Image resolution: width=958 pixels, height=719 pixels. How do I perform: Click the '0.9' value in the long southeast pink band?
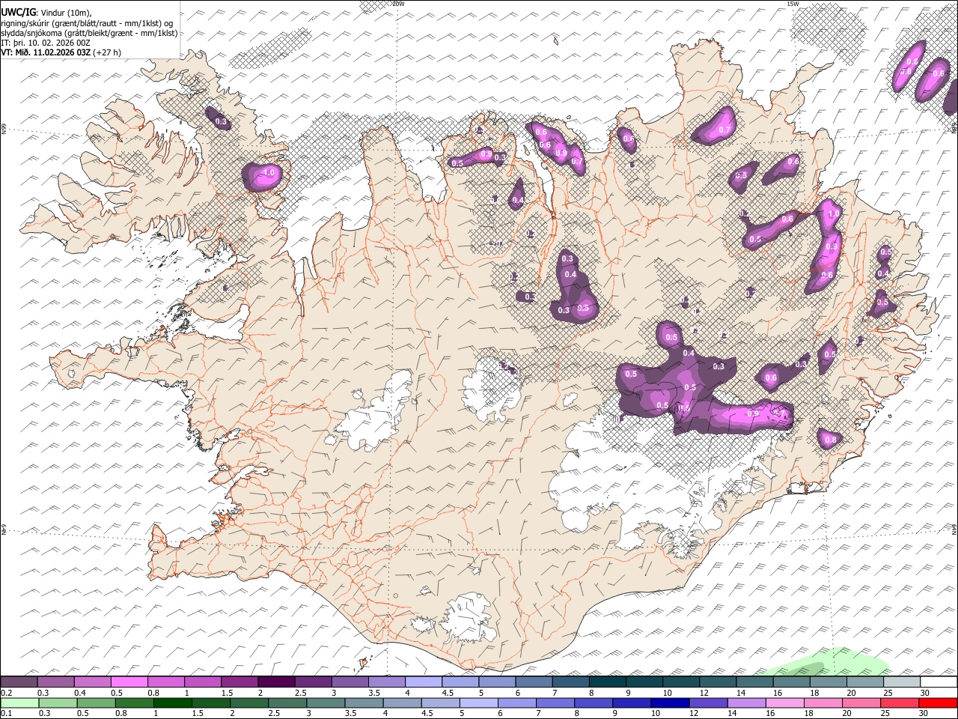tap(754, 413)
